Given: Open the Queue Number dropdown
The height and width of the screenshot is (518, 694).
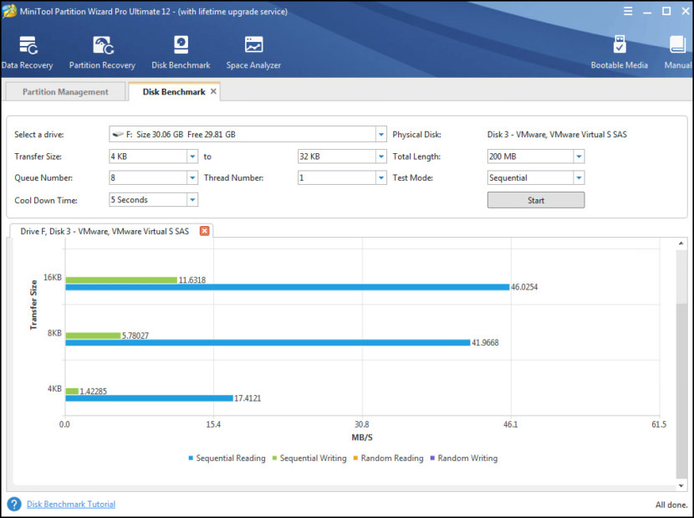Looking at the screenshot, I should tap(194, 177).
